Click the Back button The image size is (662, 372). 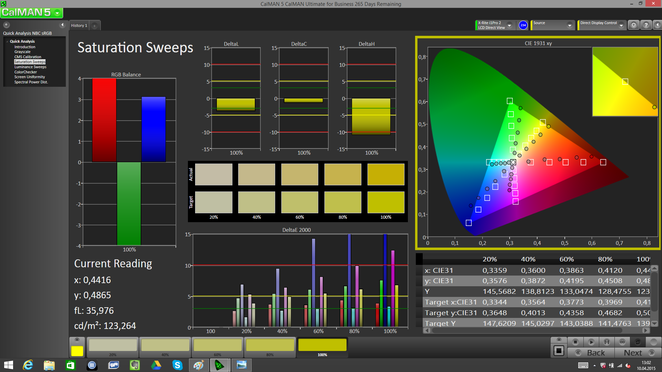click(591, 353)
